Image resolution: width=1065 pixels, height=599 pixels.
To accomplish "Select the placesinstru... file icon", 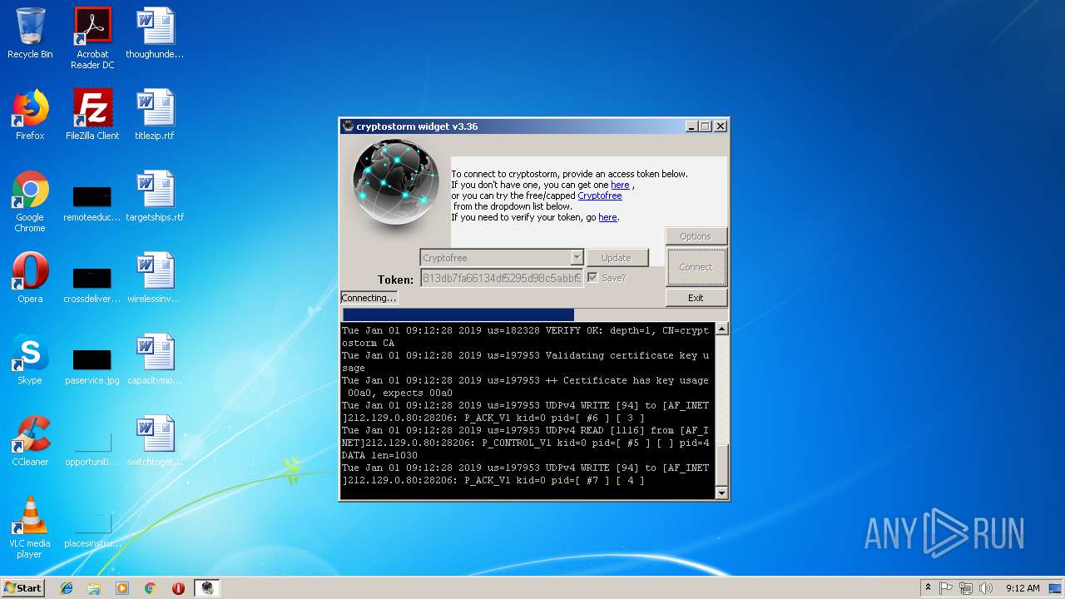I will pos(92,529).
